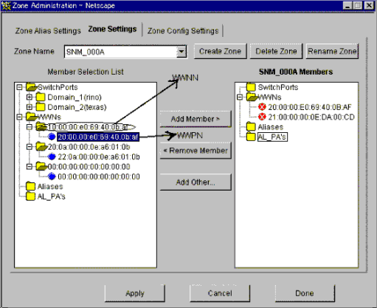Open the Zone Name dropdown arrow

pos(181,52)
